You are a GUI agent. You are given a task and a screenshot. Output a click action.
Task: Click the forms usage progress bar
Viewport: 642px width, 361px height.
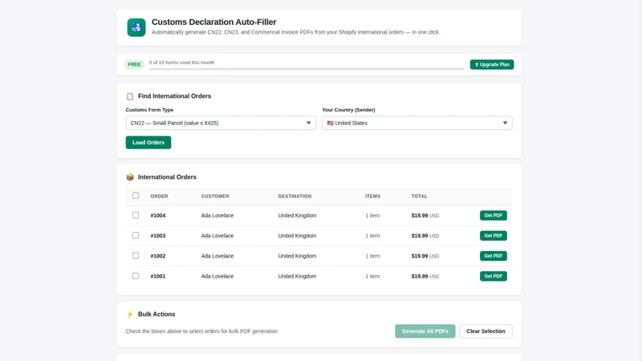tap(307, 69)
